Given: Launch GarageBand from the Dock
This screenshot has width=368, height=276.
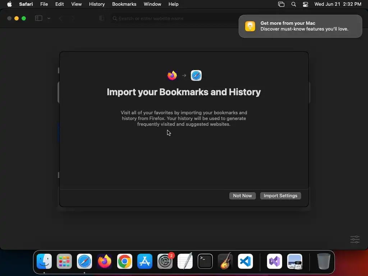Looking at the screenshot, I should pyautogui.click(x=225, y=261).
